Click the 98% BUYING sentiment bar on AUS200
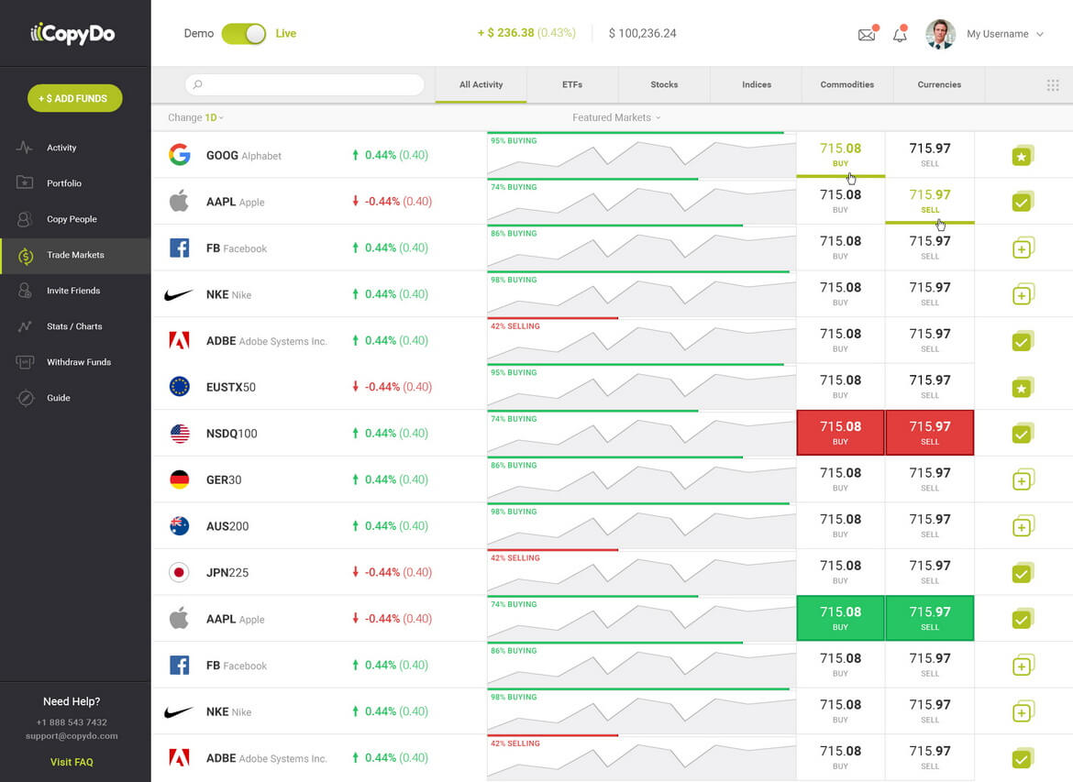1073x782 pixels. [x=637, y=503]
